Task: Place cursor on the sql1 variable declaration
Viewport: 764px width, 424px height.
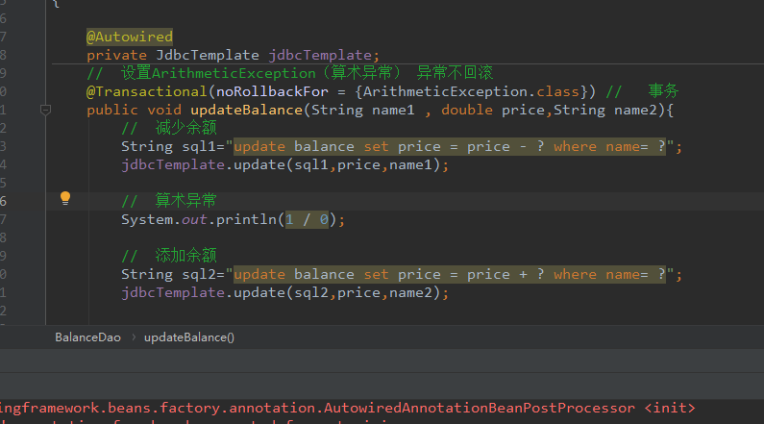Action: coord(199,147)
